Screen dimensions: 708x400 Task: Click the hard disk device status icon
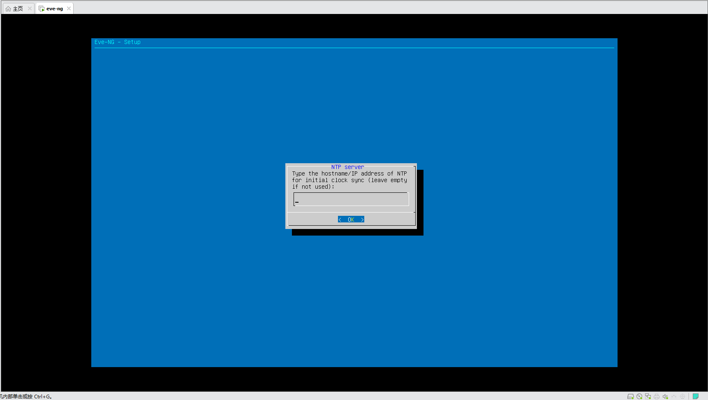(630, 396)
